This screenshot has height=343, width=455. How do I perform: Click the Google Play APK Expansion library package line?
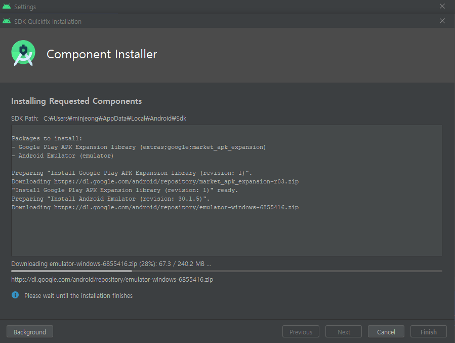point(139,147)
